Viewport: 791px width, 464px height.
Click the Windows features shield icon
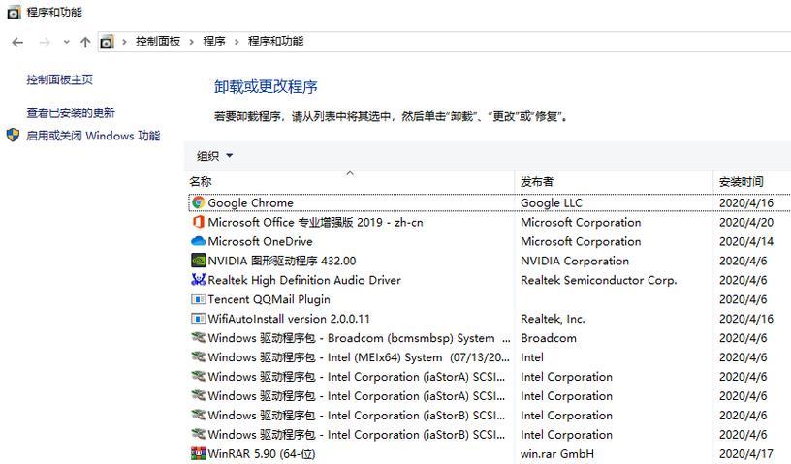click(13, 136)
